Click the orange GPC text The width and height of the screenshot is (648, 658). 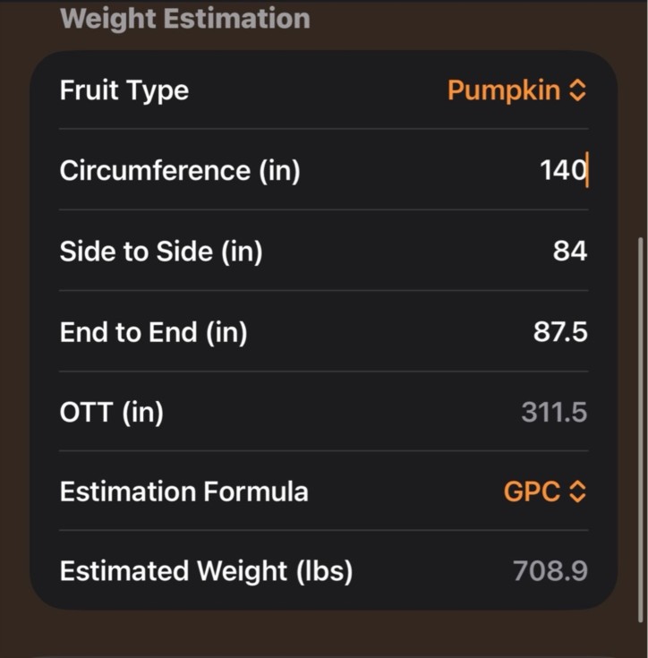[x=532, y=491]
